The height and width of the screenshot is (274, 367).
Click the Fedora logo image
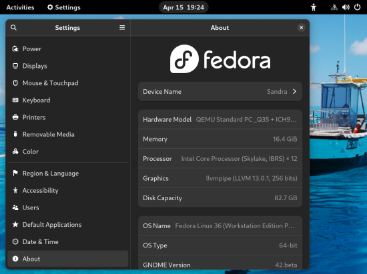pos(220,59)
